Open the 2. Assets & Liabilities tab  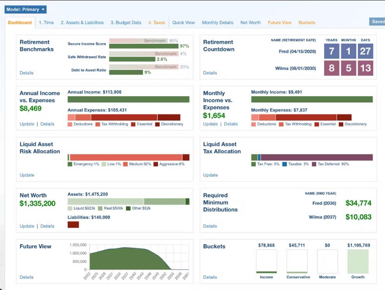pyautogui.click(x=82, y=23)
